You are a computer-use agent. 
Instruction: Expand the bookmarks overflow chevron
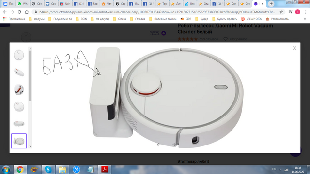pos(305,19)
